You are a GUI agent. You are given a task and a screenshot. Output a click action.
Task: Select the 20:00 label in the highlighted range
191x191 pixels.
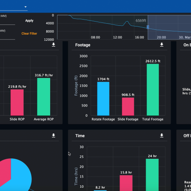(161, 37)
